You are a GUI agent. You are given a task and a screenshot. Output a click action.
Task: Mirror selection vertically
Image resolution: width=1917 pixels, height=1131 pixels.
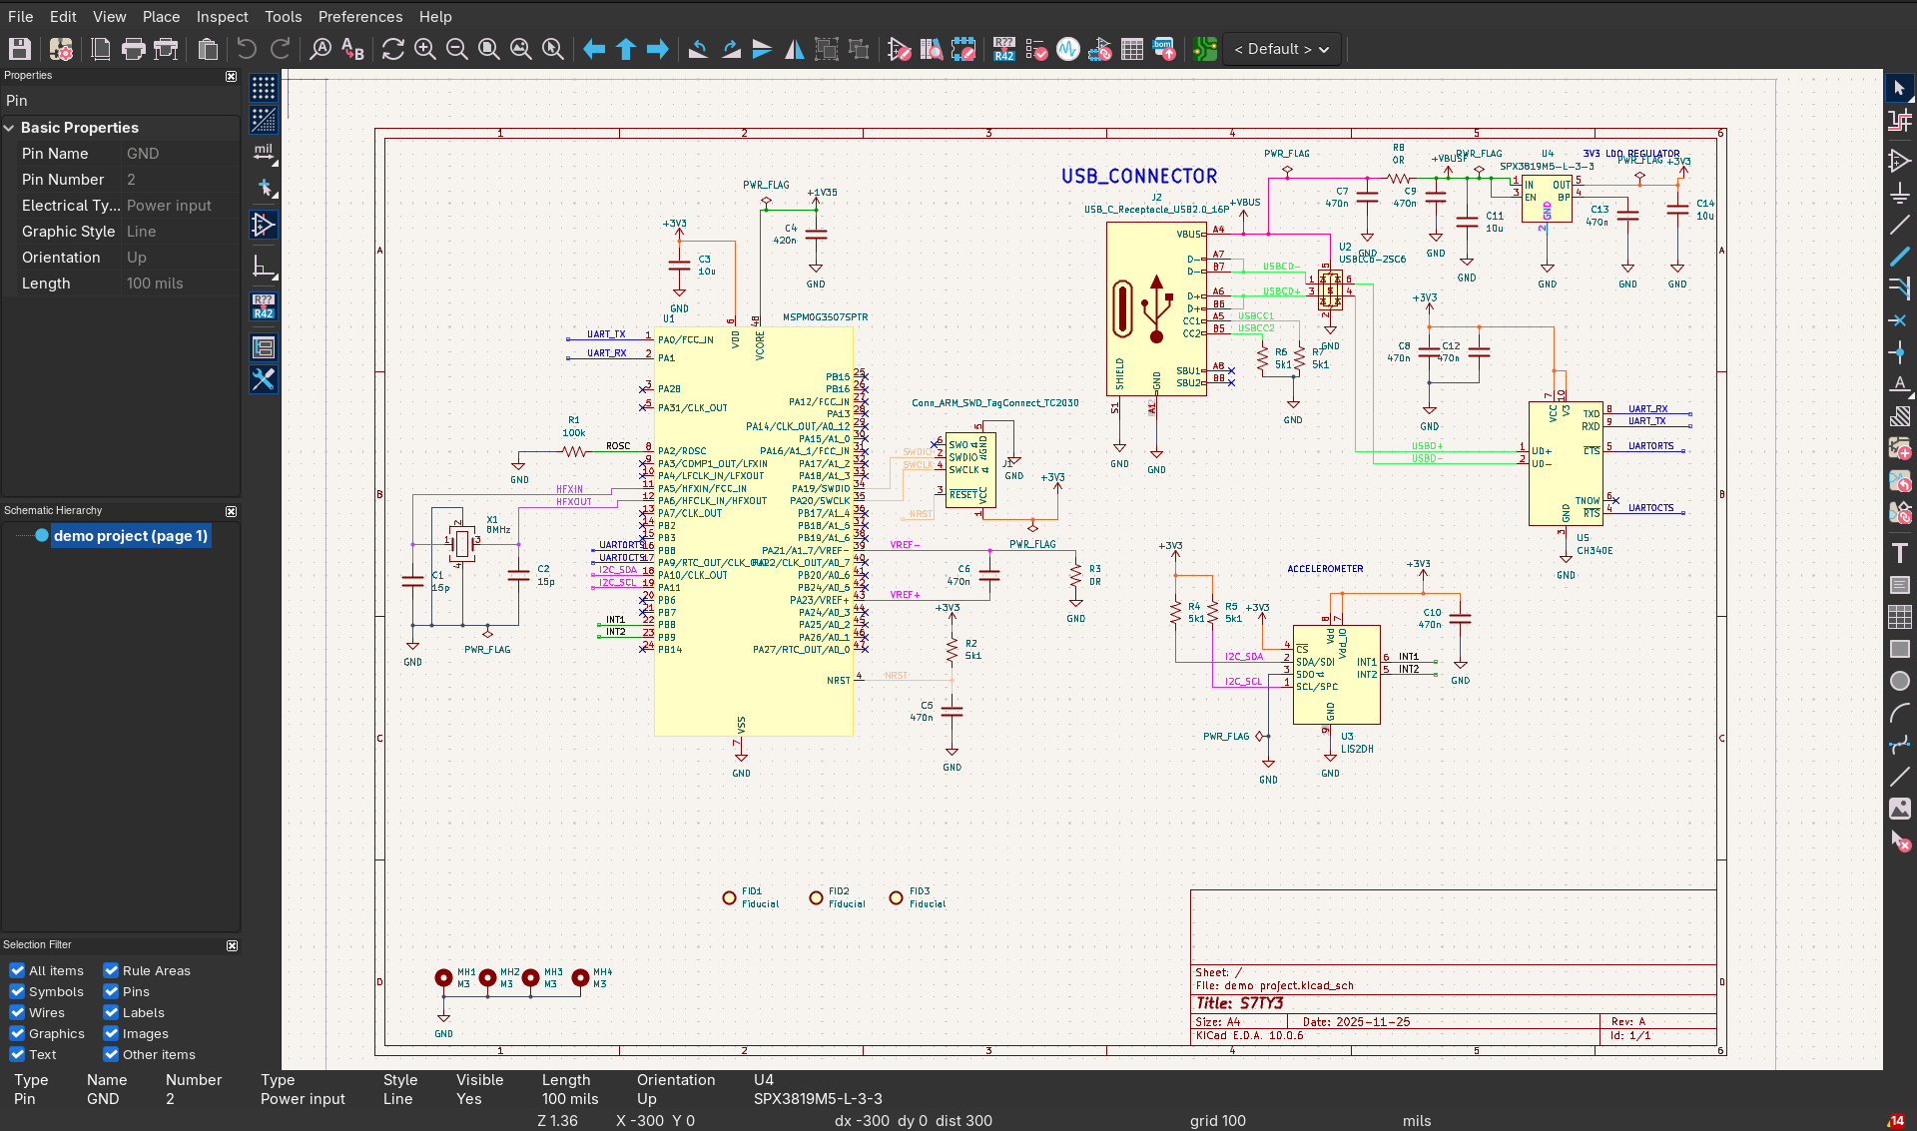click(x=763, y=49)
